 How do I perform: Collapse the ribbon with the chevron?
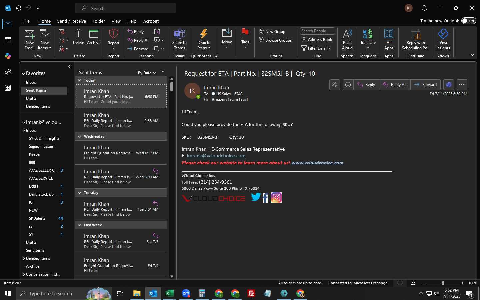coord(472,55)
